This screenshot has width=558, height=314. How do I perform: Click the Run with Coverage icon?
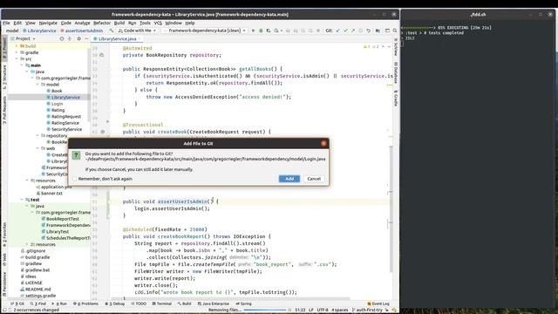[x=269, y=31]
